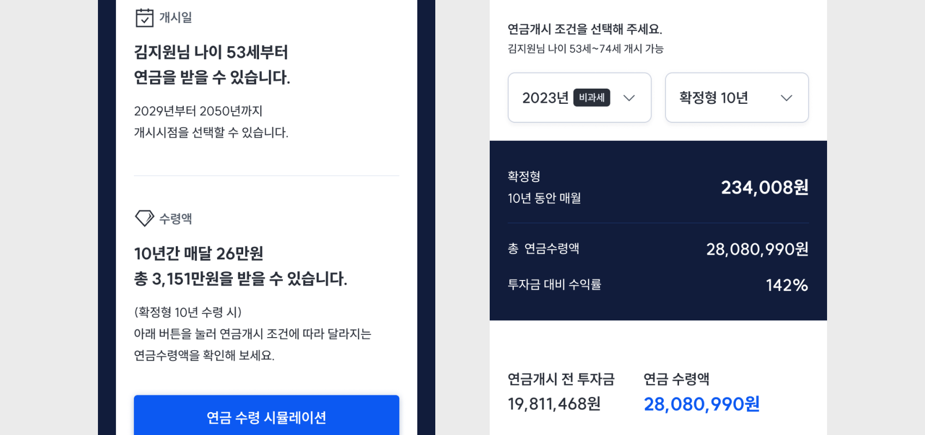Click the 투자금 대비 수익률 label
The height and width of the screenshot is (435, 925).
tap(554, 284)
